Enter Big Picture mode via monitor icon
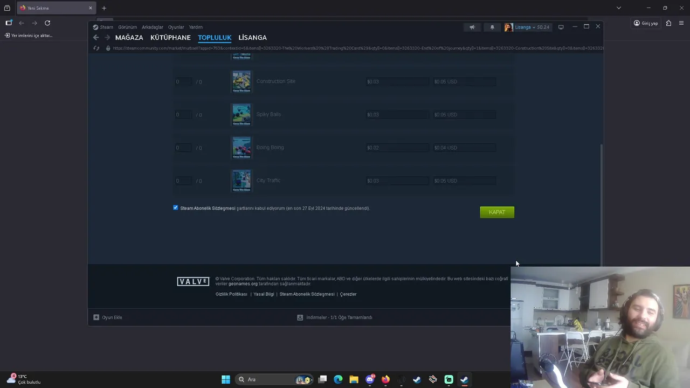This screenshot has height=388, width=690. coord(561,27)
